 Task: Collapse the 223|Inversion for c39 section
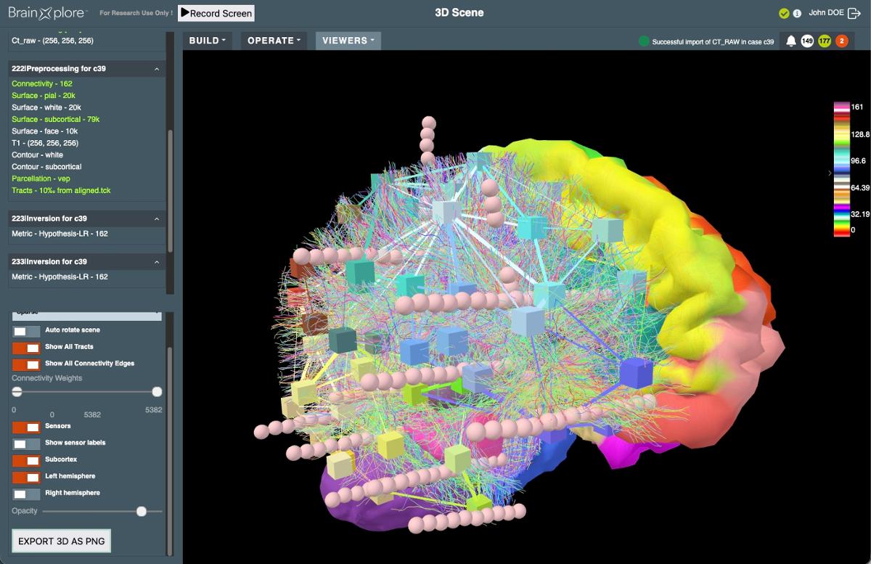157,218
